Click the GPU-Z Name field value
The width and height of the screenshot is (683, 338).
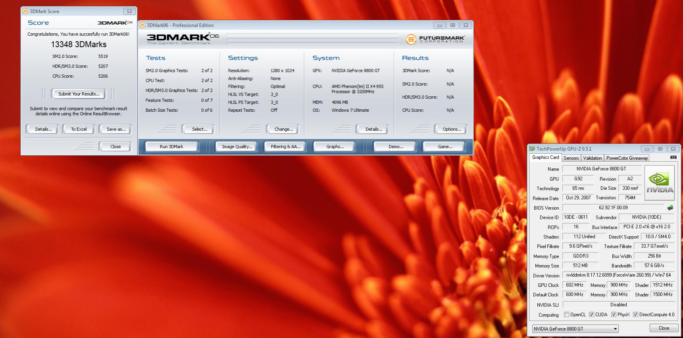click(601, 169)
